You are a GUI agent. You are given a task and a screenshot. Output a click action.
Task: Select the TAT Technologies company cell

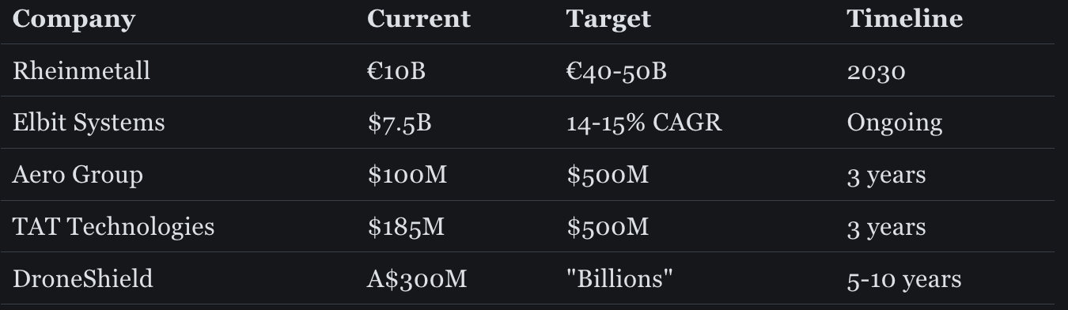pos(113,227)
